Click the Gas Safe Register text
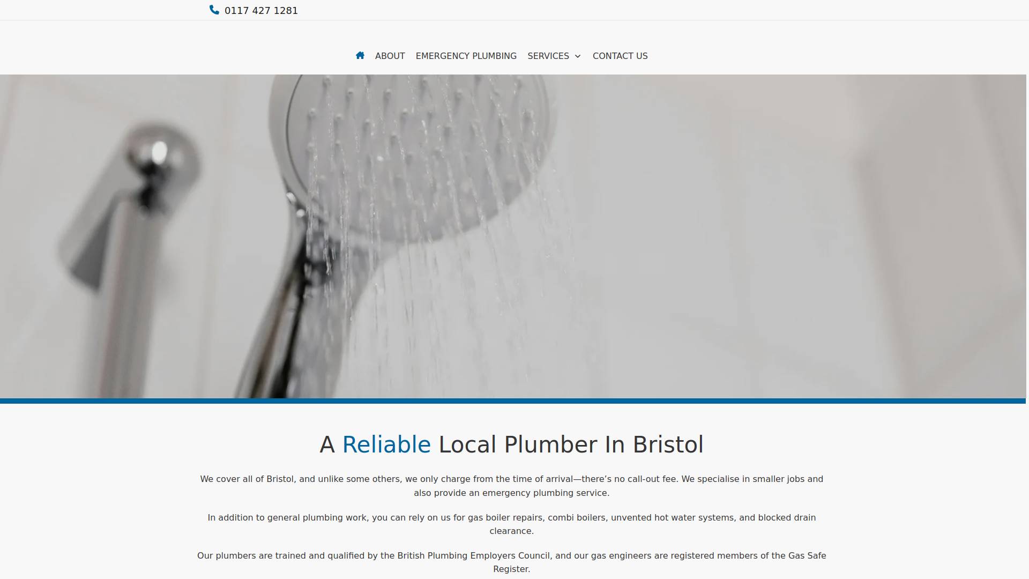This screenshot has width=1029, height=579. (x=807, y=555)
